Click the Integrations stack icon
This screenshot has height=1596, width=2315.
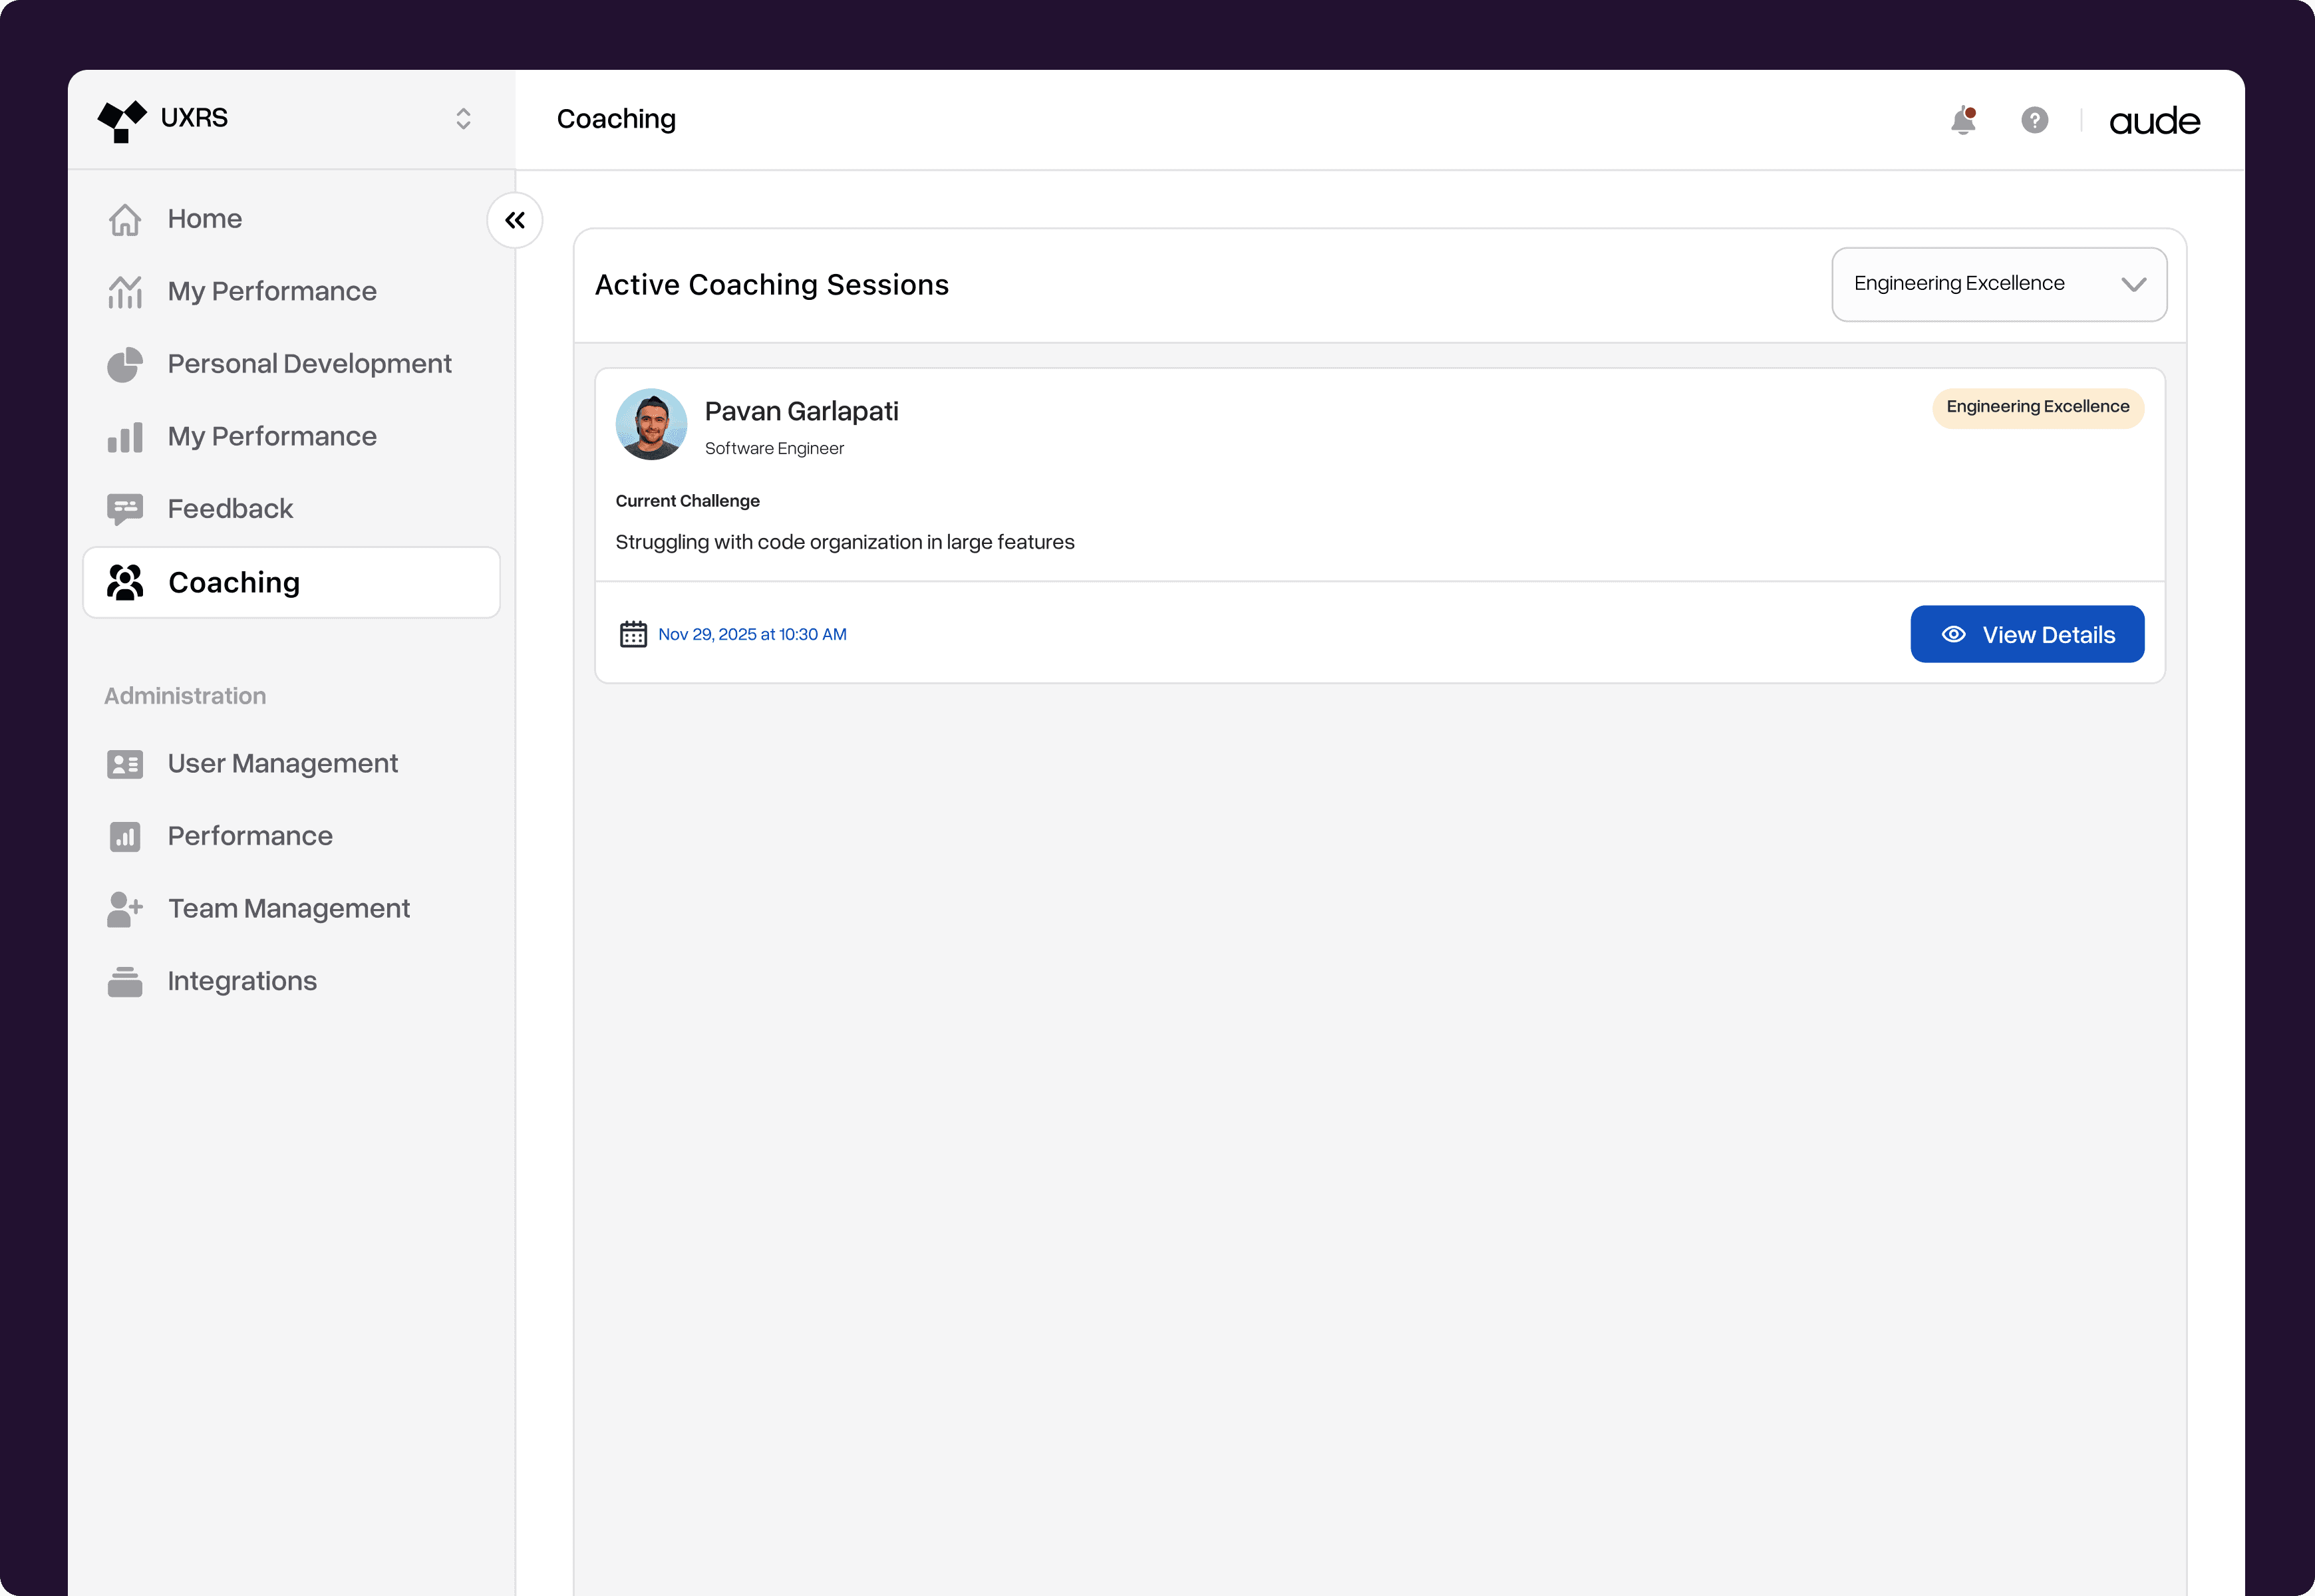point(125,981)
